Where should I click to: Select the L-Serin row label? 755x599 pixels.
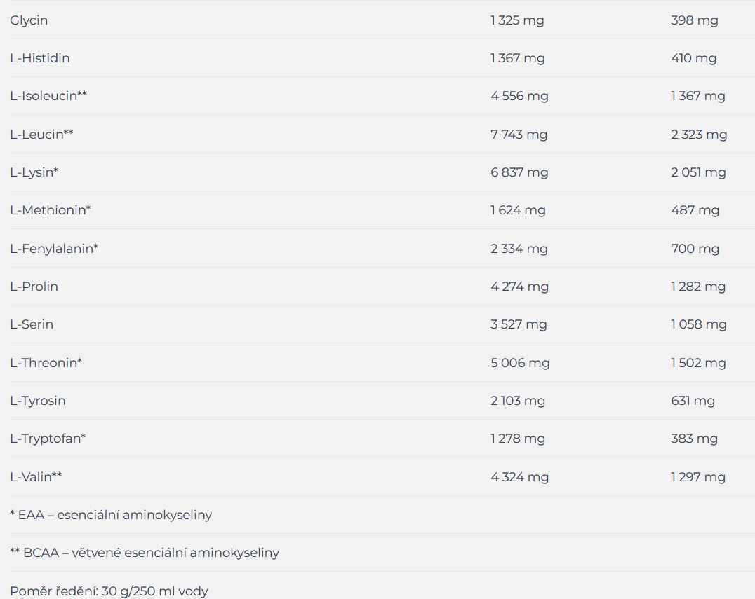pos(32,324)
